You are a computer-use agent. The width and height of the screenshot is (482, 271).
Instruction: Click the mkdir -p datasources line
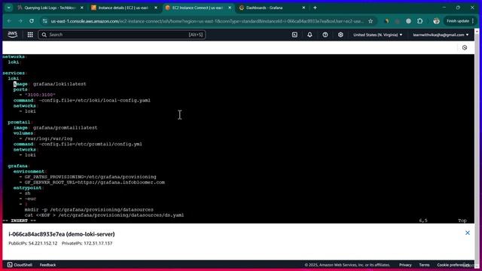(x=89, y=209)
